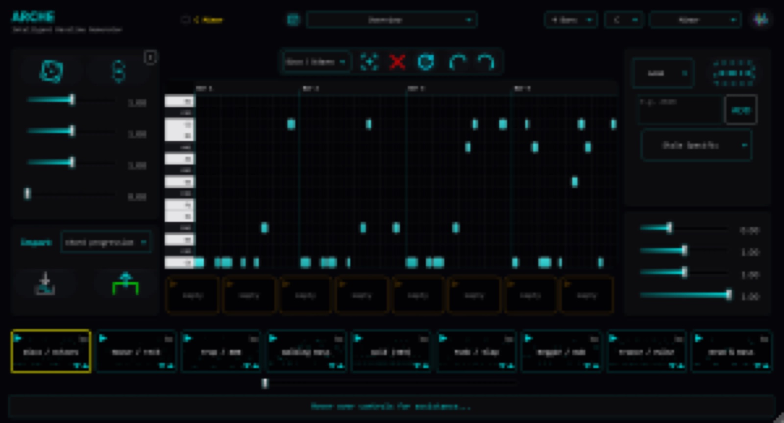Click the top white piano key

[x=179, y=101]
